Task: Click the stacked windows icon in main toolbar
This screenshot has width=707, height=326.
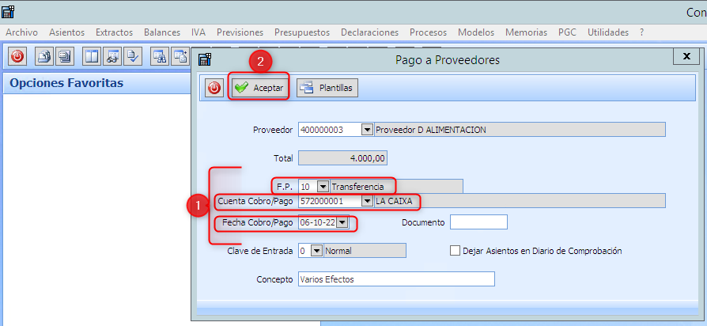Action: click(64, 56)
